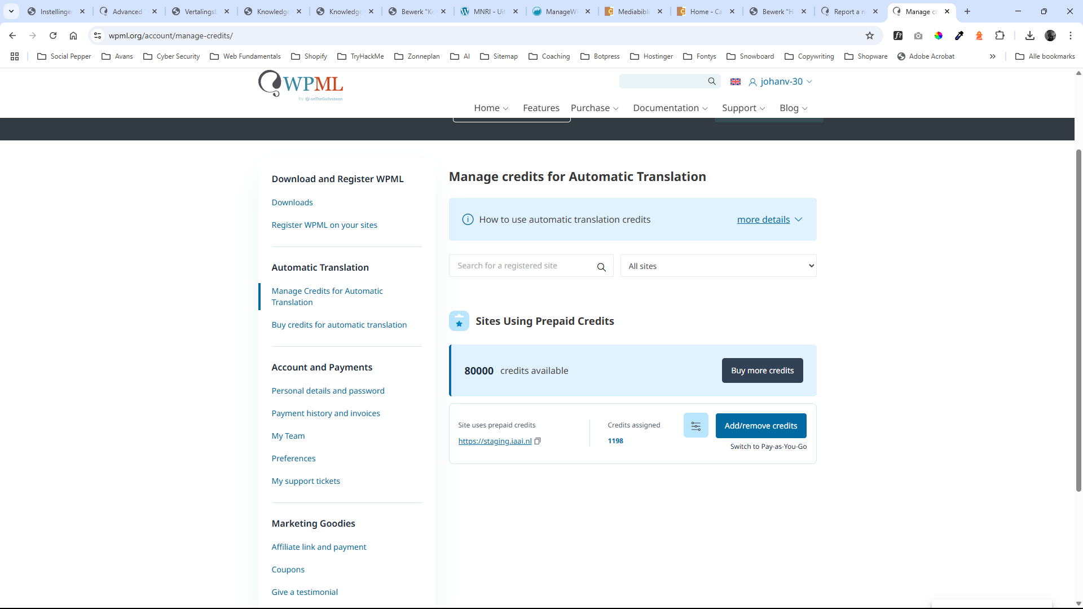The width and height of the screenshot is (1083, 609).
Task: Open the Chrome three-dot menu
Action: pos(1071,36)
